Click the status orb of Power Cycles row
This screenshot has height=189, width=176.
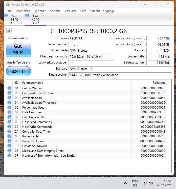coord(9,136)
